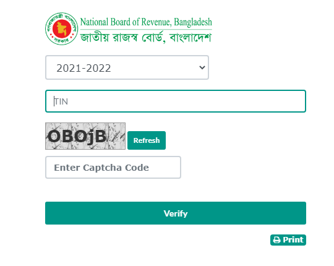
Task: Click National Board of Revenue English heading
Action: (146, 22)
